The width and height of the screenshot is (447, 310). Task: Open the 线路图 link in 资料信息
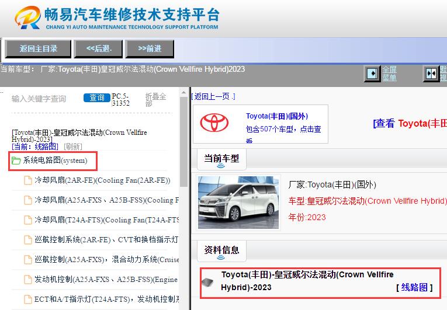tap(414, 287)
